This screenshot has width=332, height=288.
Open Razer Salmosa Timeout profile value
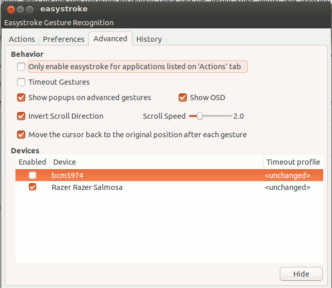(288, 187)
